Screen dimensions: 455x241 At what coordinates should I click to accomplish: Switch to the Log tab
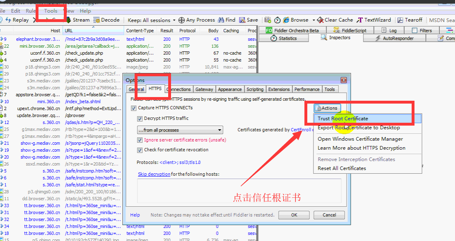(x=389, y=30)
